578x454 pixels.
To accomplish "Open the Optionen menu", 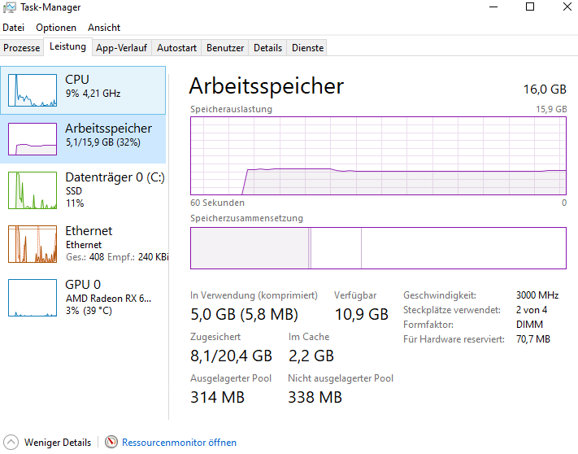I will 56,28.
